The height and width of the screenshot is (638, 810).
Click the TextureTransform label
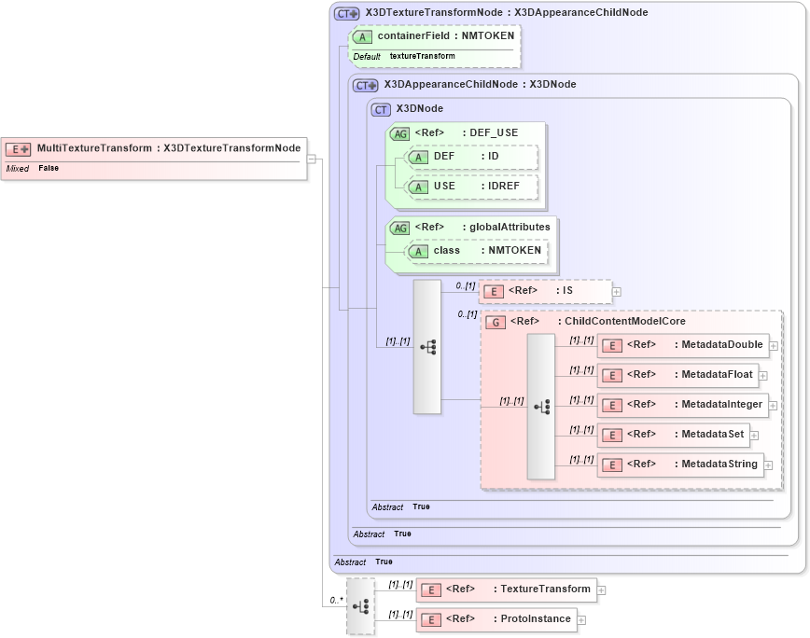[545, 589]
